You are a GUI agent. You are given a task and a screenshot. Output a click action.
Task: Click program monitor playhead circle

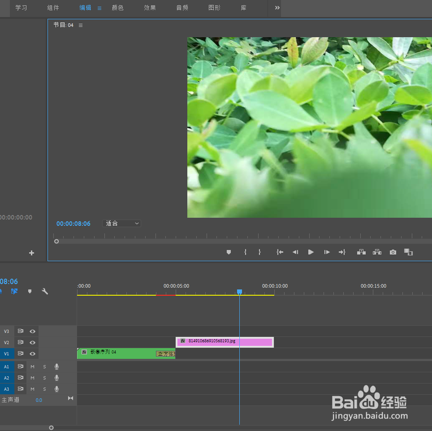coord(56,241)
